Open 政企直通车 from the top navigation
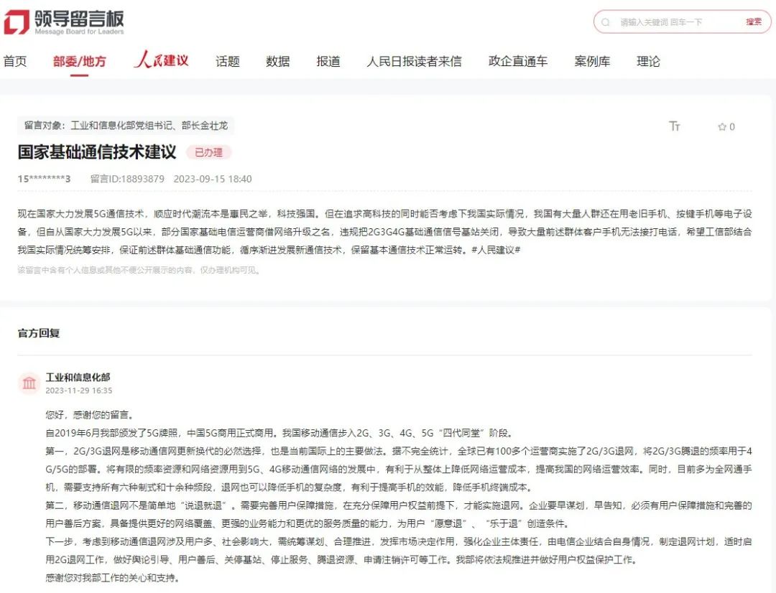776x593 pixels. [519, 61]
